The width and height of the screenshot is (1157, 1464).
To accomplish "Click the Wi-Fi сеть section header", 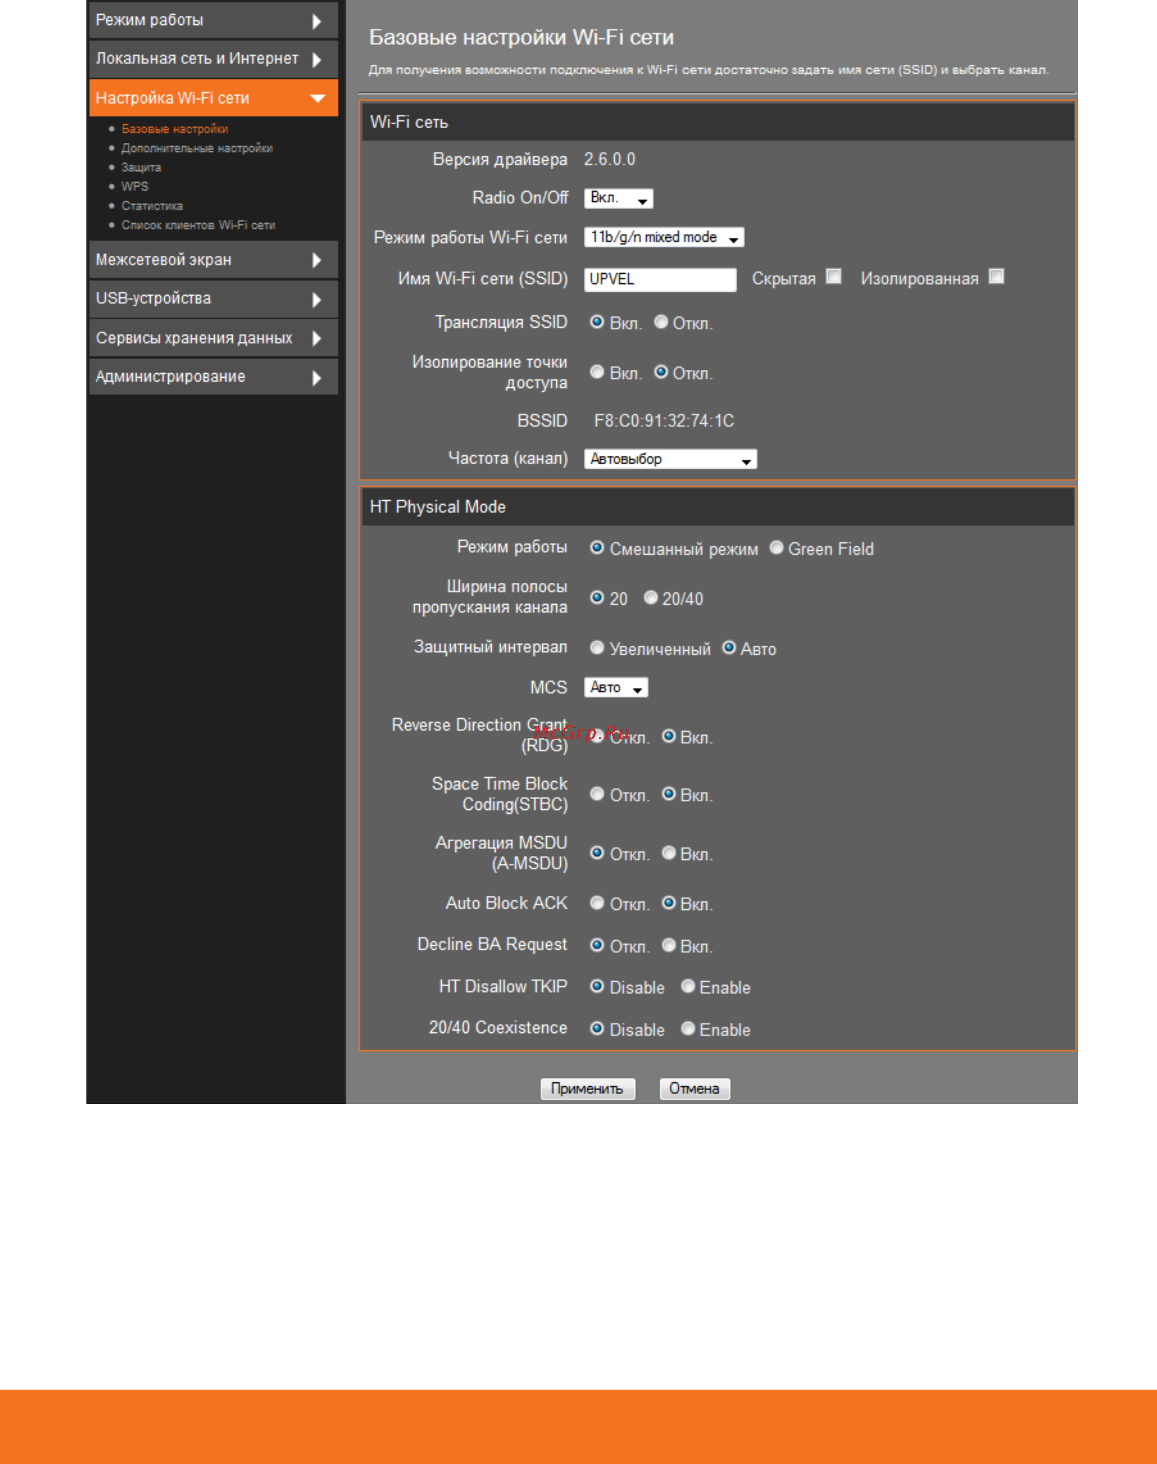I will pos(717,122).
